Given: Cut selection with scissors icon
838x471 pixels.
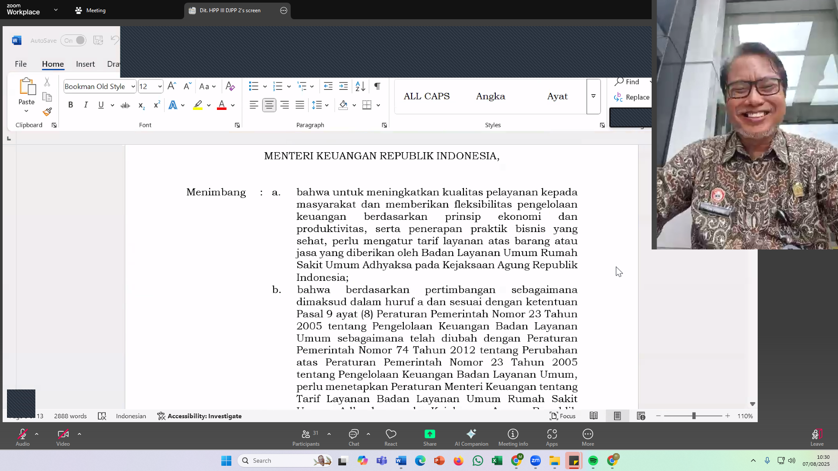Looking at the screenshot, I should point(47,82).
